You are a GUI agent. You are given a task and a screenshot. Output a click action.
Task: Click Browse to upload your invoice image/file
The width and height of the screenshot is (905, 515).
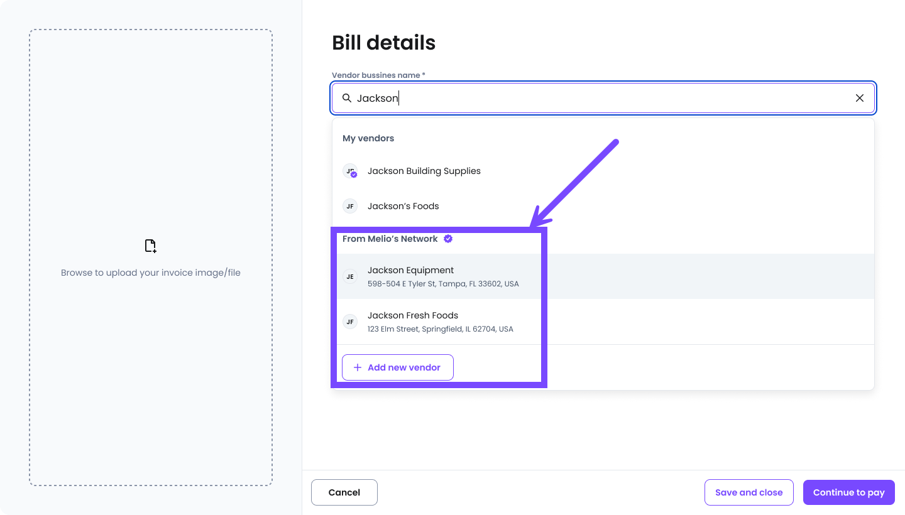pyautogui.click(x=151, y=273)
